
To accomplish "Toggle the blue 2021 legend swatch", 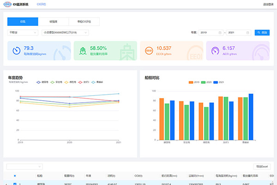I will click(216, 82).
